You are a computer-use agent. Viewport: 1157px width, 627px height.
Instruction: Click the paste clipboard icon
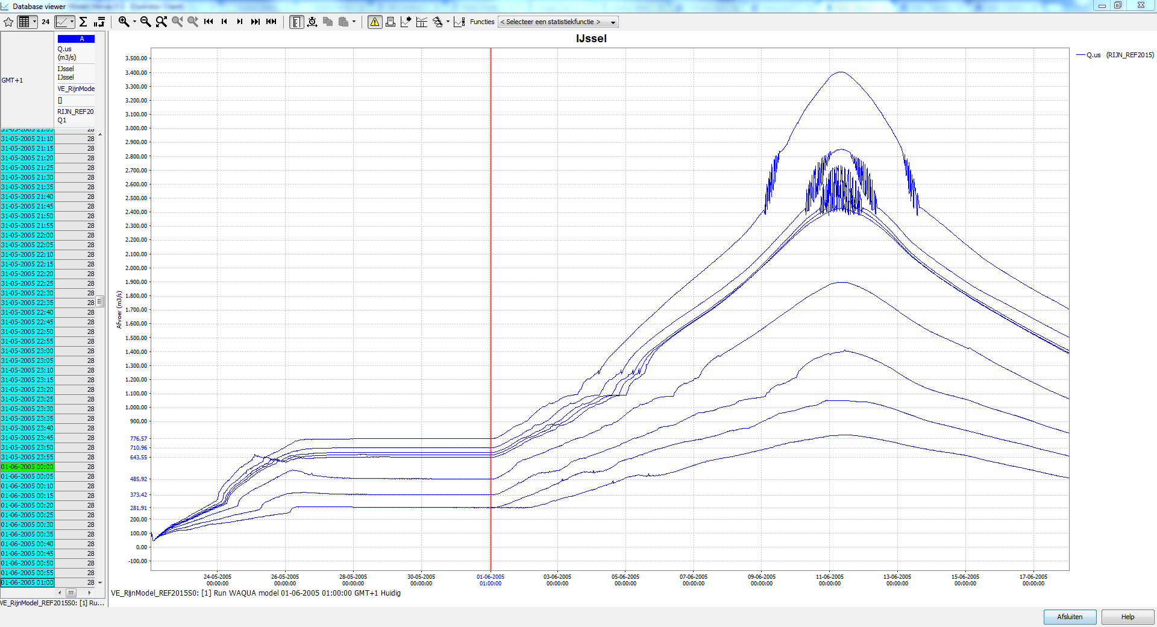tap(343, 22)
